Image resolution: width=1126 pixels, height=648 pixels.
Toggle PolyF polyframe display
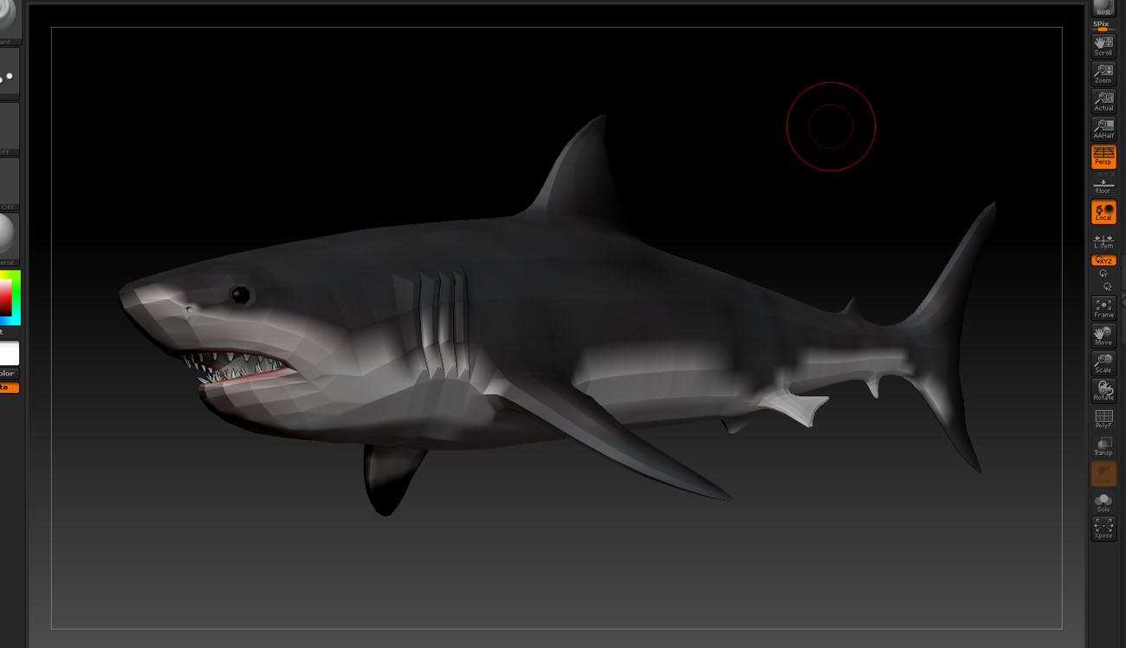click(x=1103, y=419)
